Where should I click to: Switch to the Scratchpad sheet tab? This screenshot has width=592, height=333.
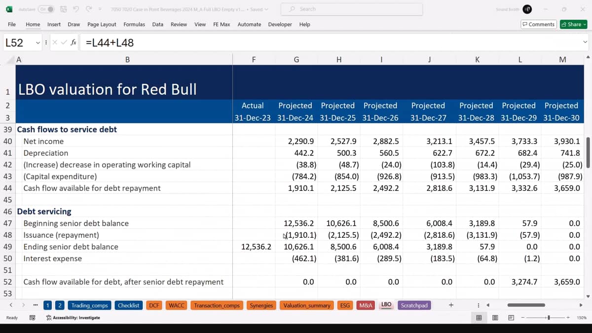[414, 305]
